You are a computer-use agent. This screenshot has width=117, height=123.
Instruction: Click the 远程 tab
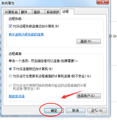[67, 11]
